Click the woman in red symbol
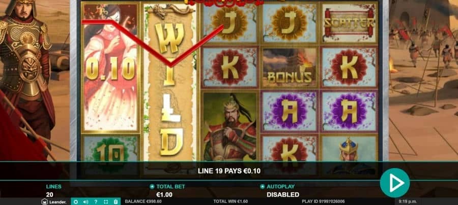The image size is (458, 205). (110, 67)
